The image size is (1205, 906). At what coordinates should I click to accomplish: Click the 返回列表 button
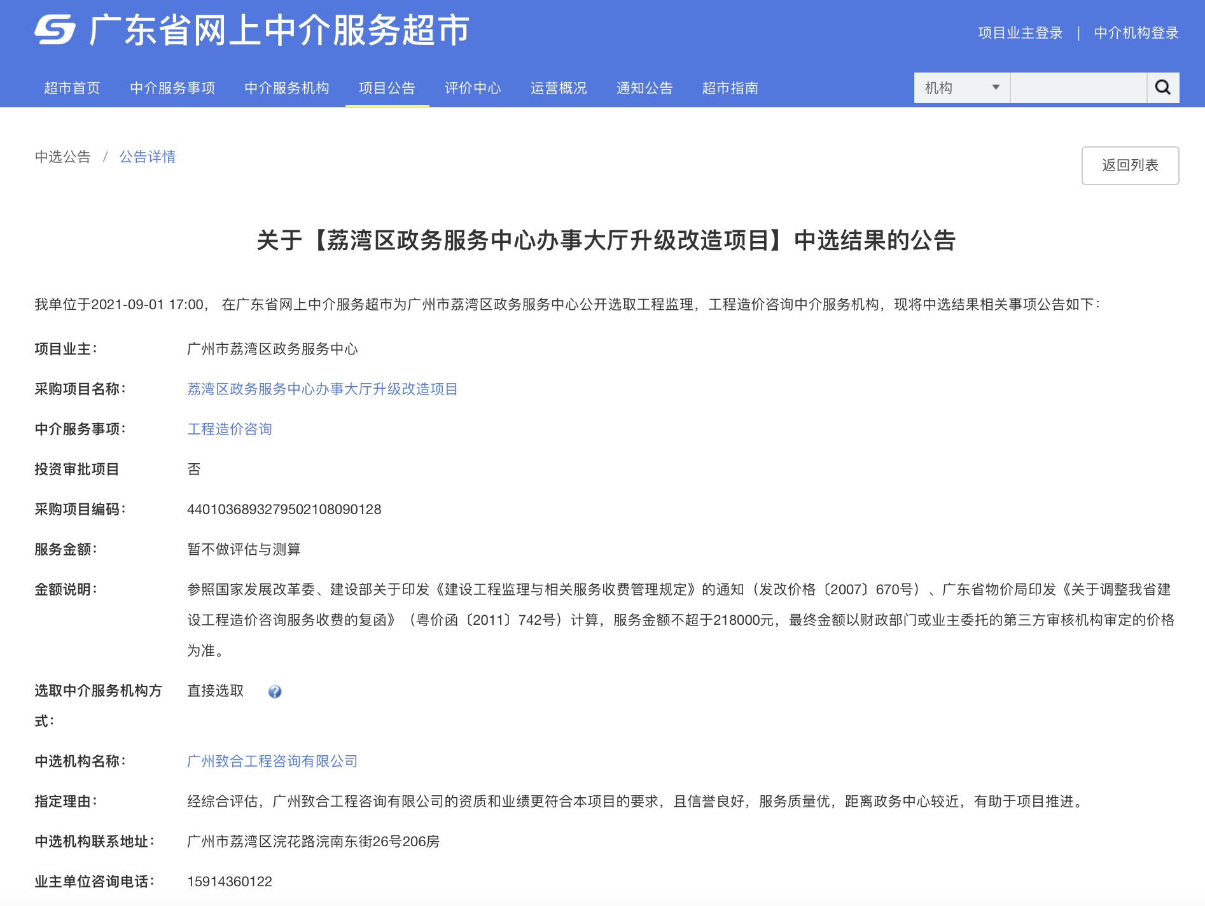[x=1130, y=165]
